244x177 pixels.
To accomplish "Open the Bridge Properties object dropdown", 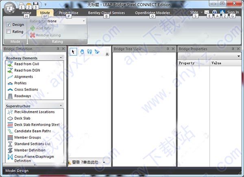I will point(239,56).
